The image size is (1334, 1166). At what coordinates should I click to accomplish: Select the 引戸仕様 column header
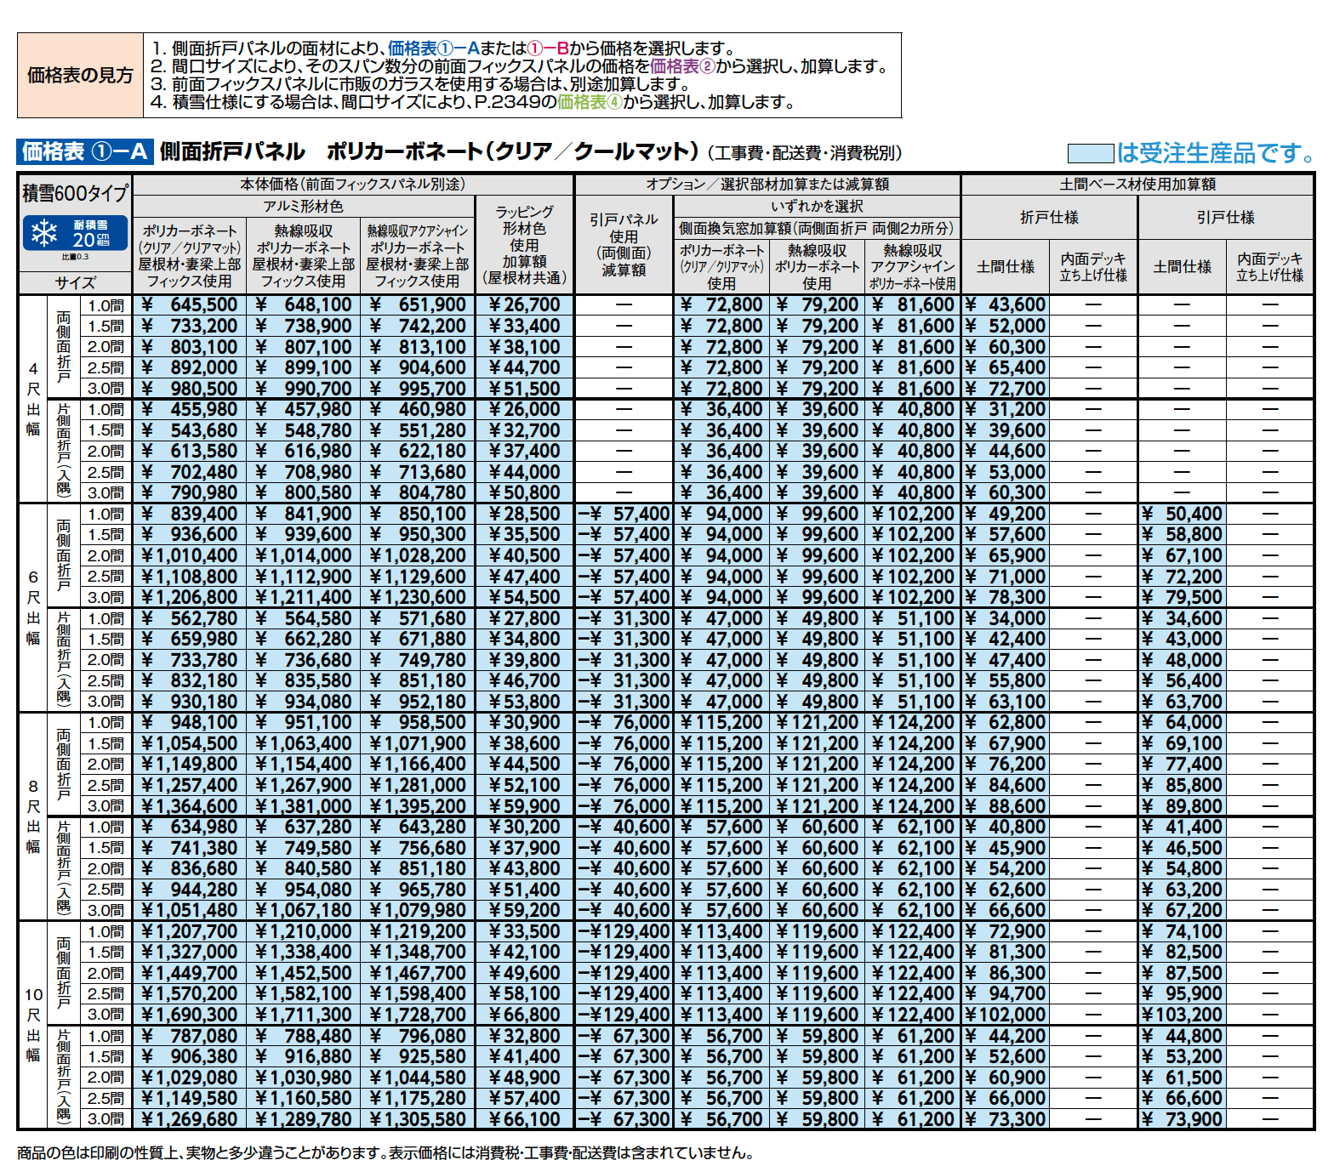coord(1225,218)
